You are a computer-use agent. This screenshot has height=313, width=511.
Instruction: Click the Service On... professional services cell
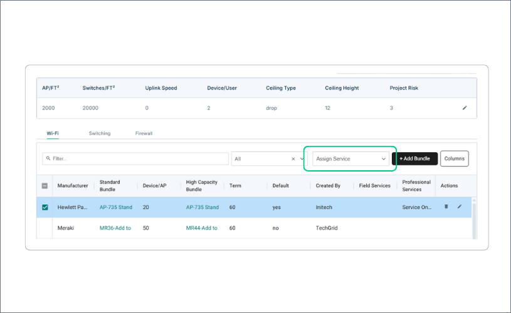416,207
